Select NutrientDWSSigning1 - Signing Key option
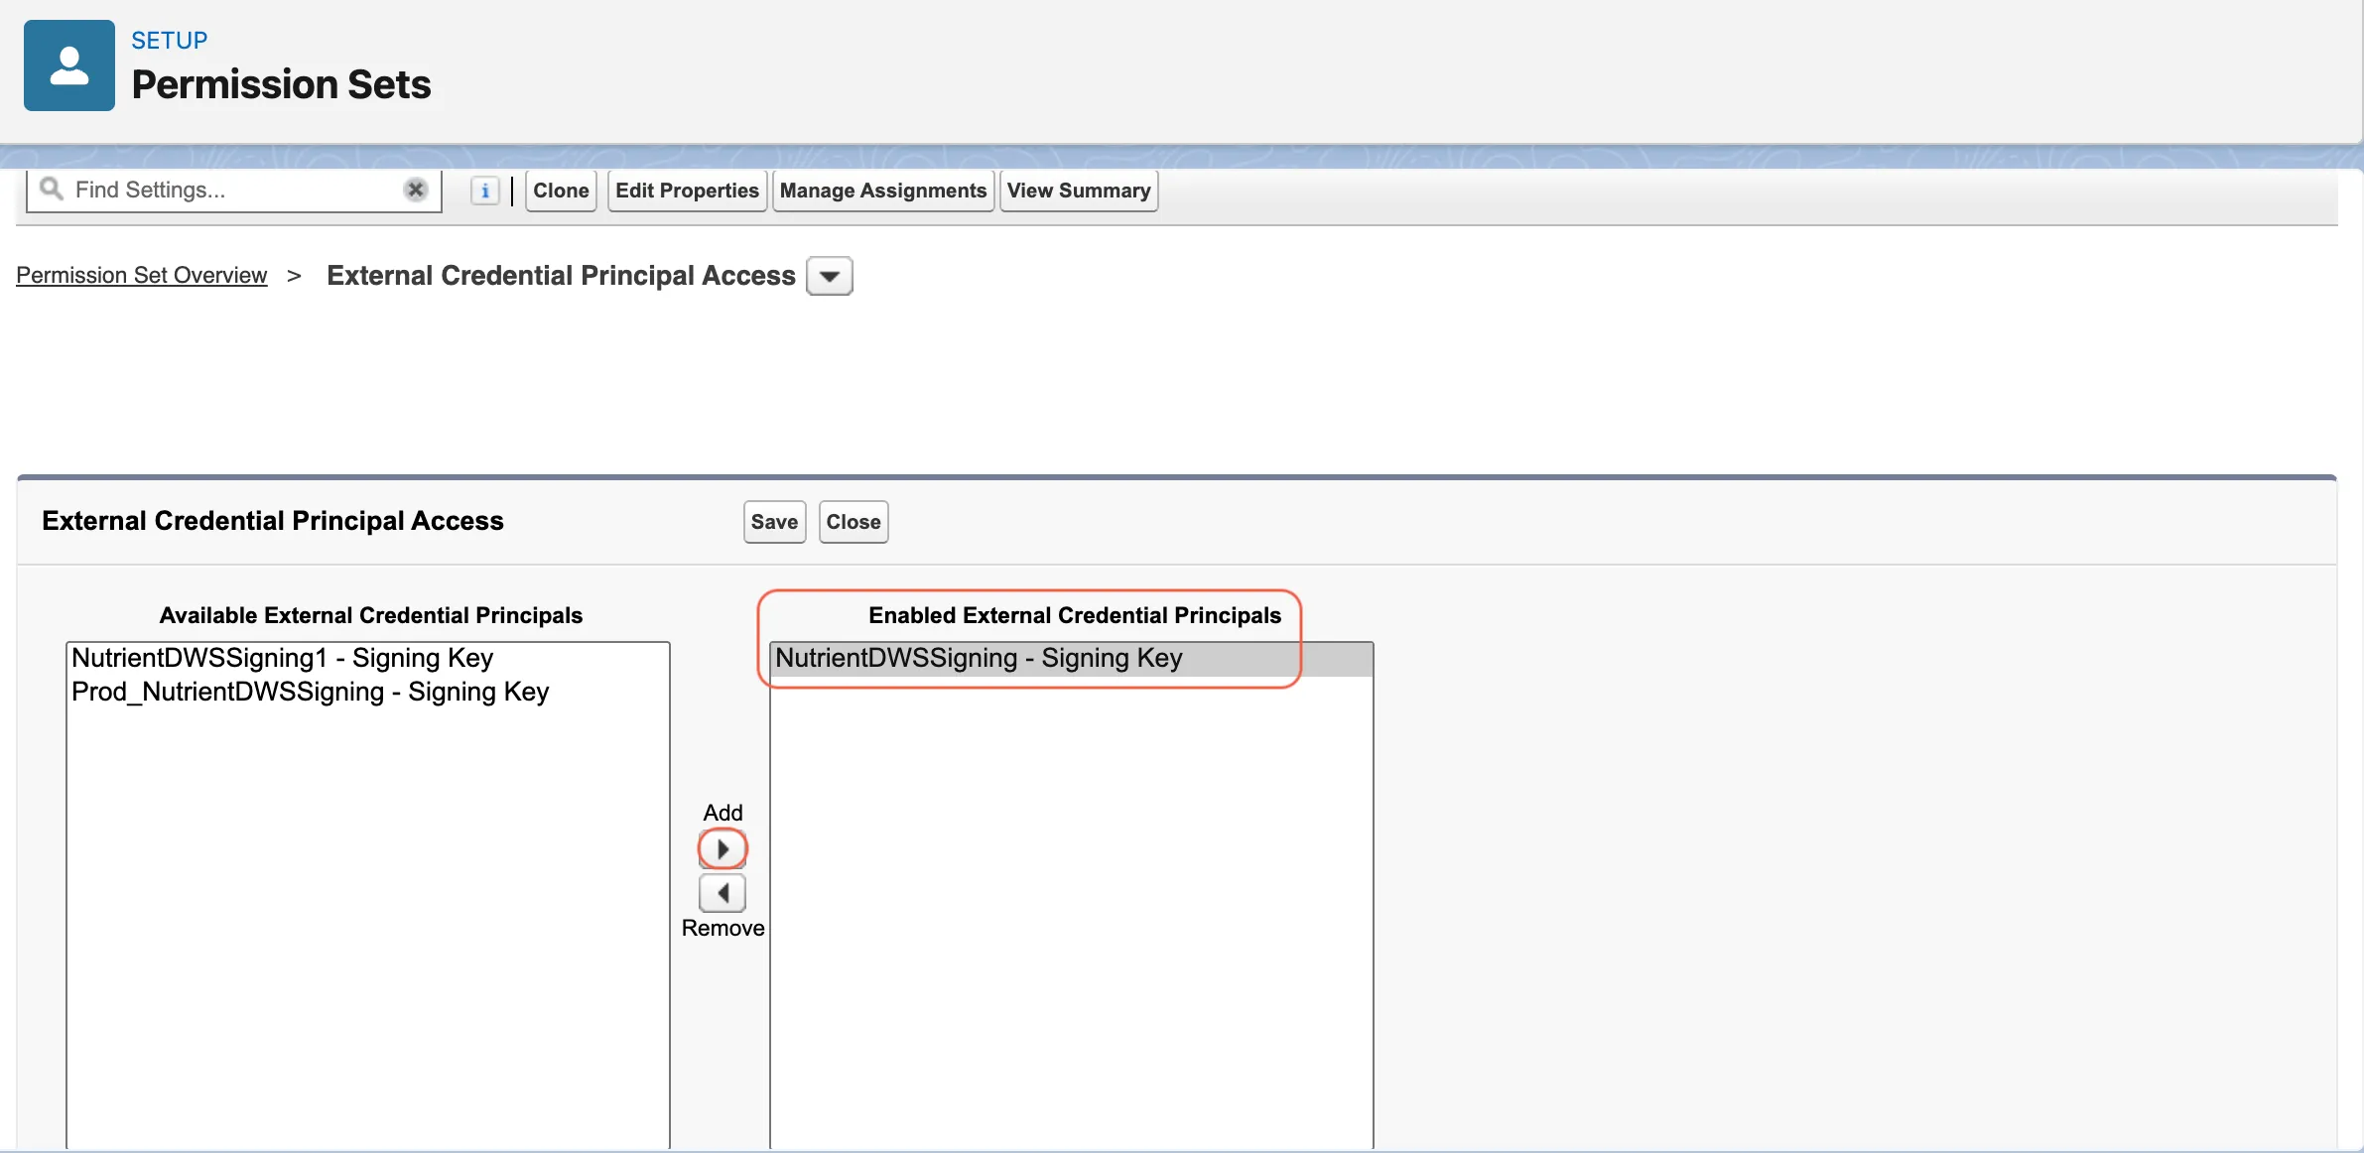Screen dimensions: 2364x1153 tap(368, 658)
